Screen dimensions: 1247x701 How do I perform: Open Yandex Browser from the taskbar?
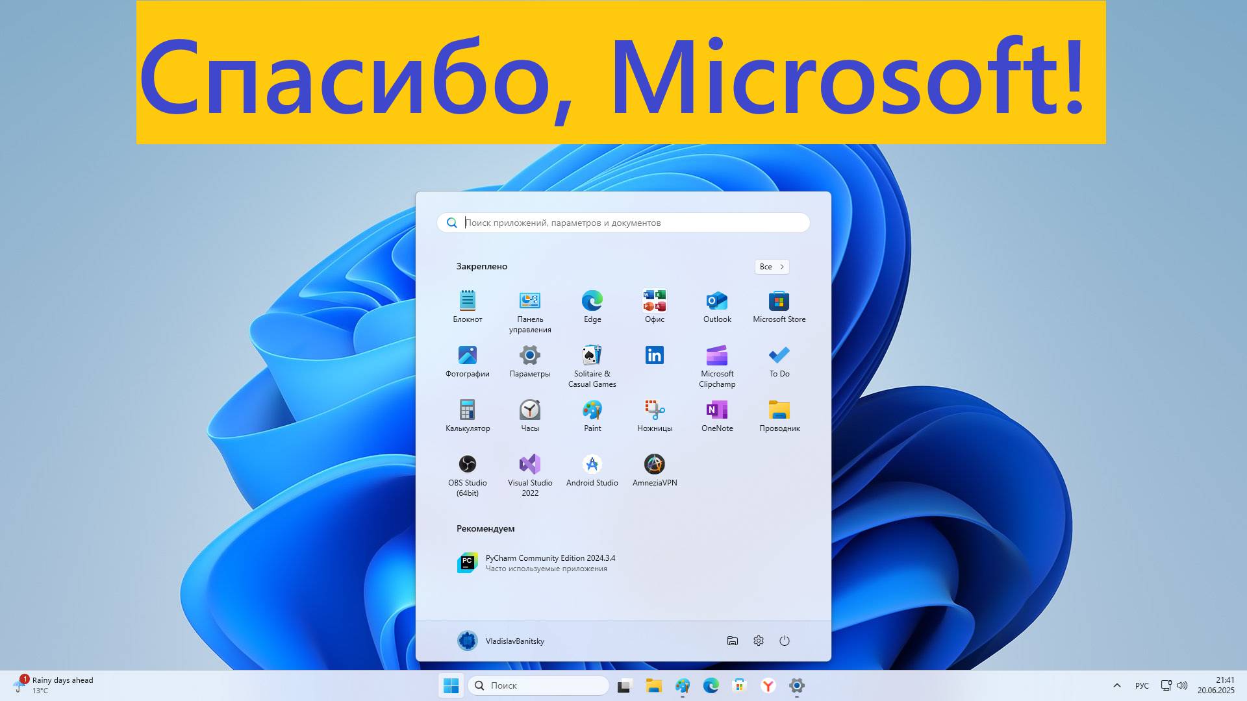pos(768,685)
